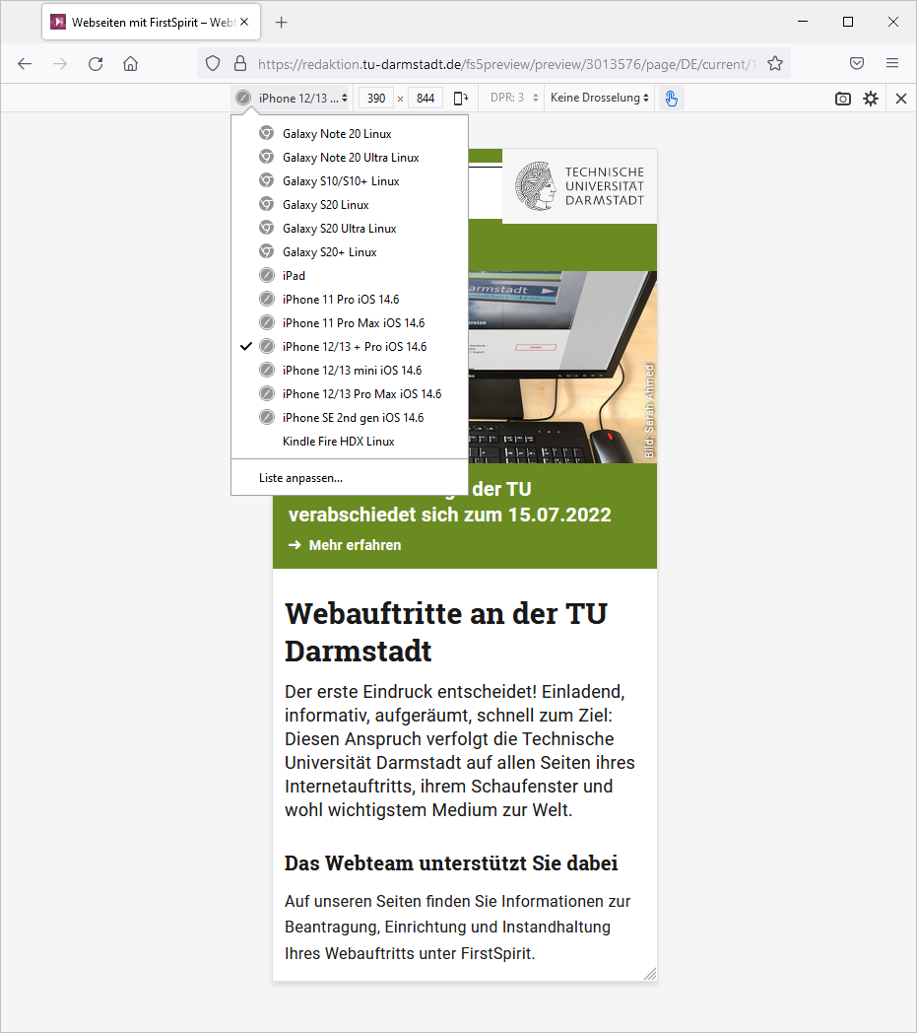Bookmark this page with the star

pos(775,64)
